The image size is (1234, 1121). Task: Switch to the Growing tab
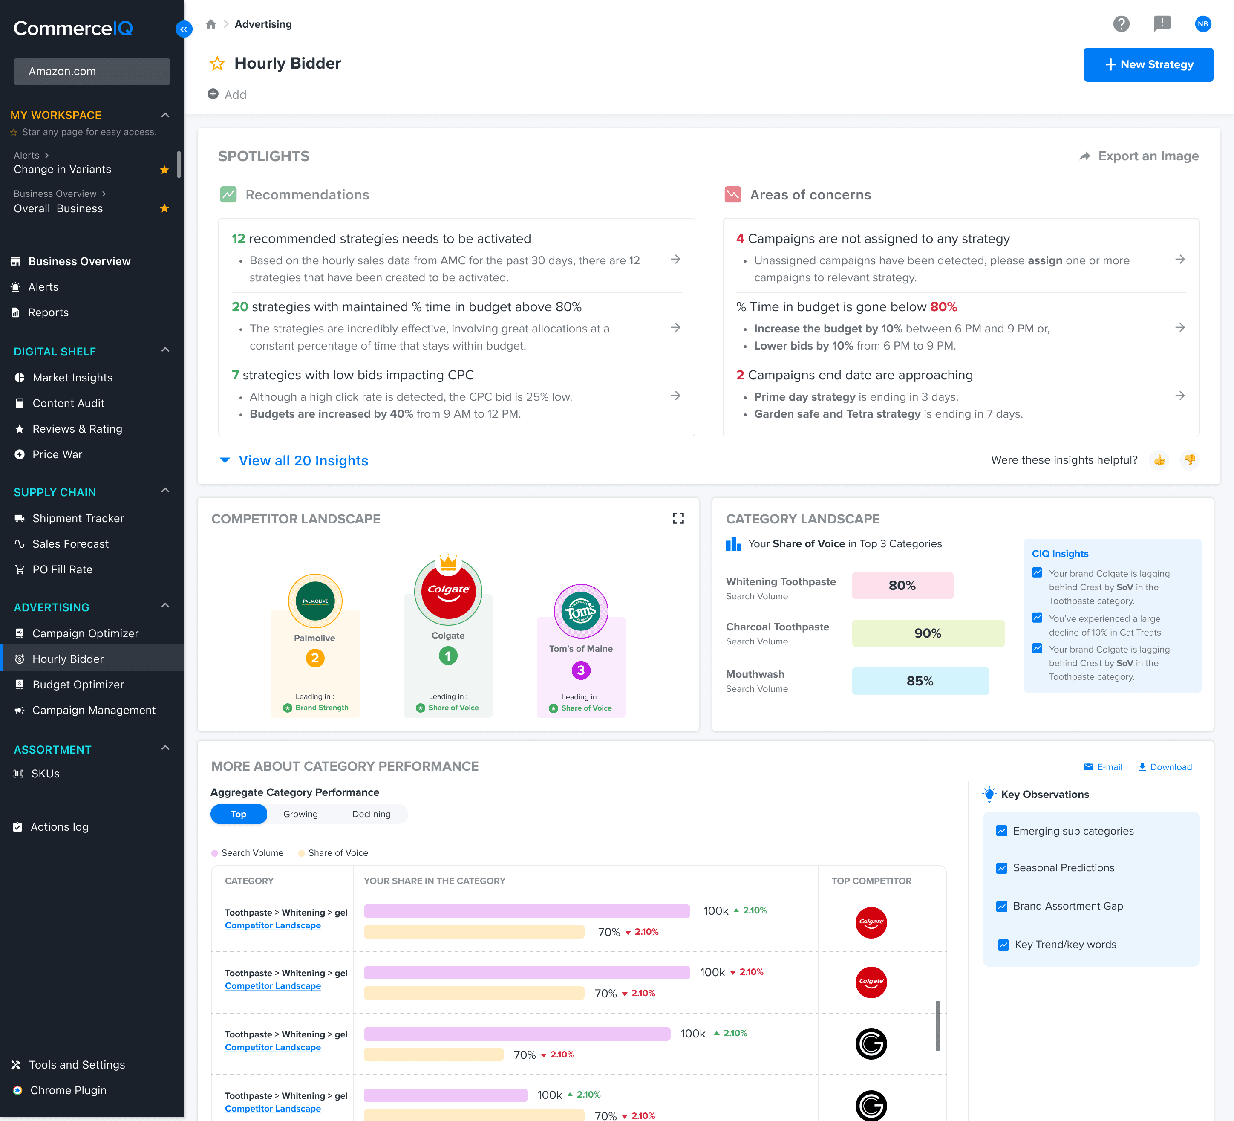300,814
